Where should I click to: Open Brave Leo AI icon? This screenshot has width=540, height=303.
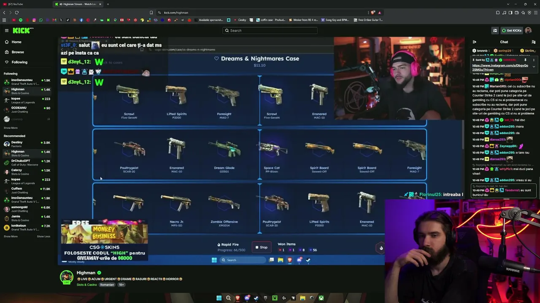coord(523,13)
